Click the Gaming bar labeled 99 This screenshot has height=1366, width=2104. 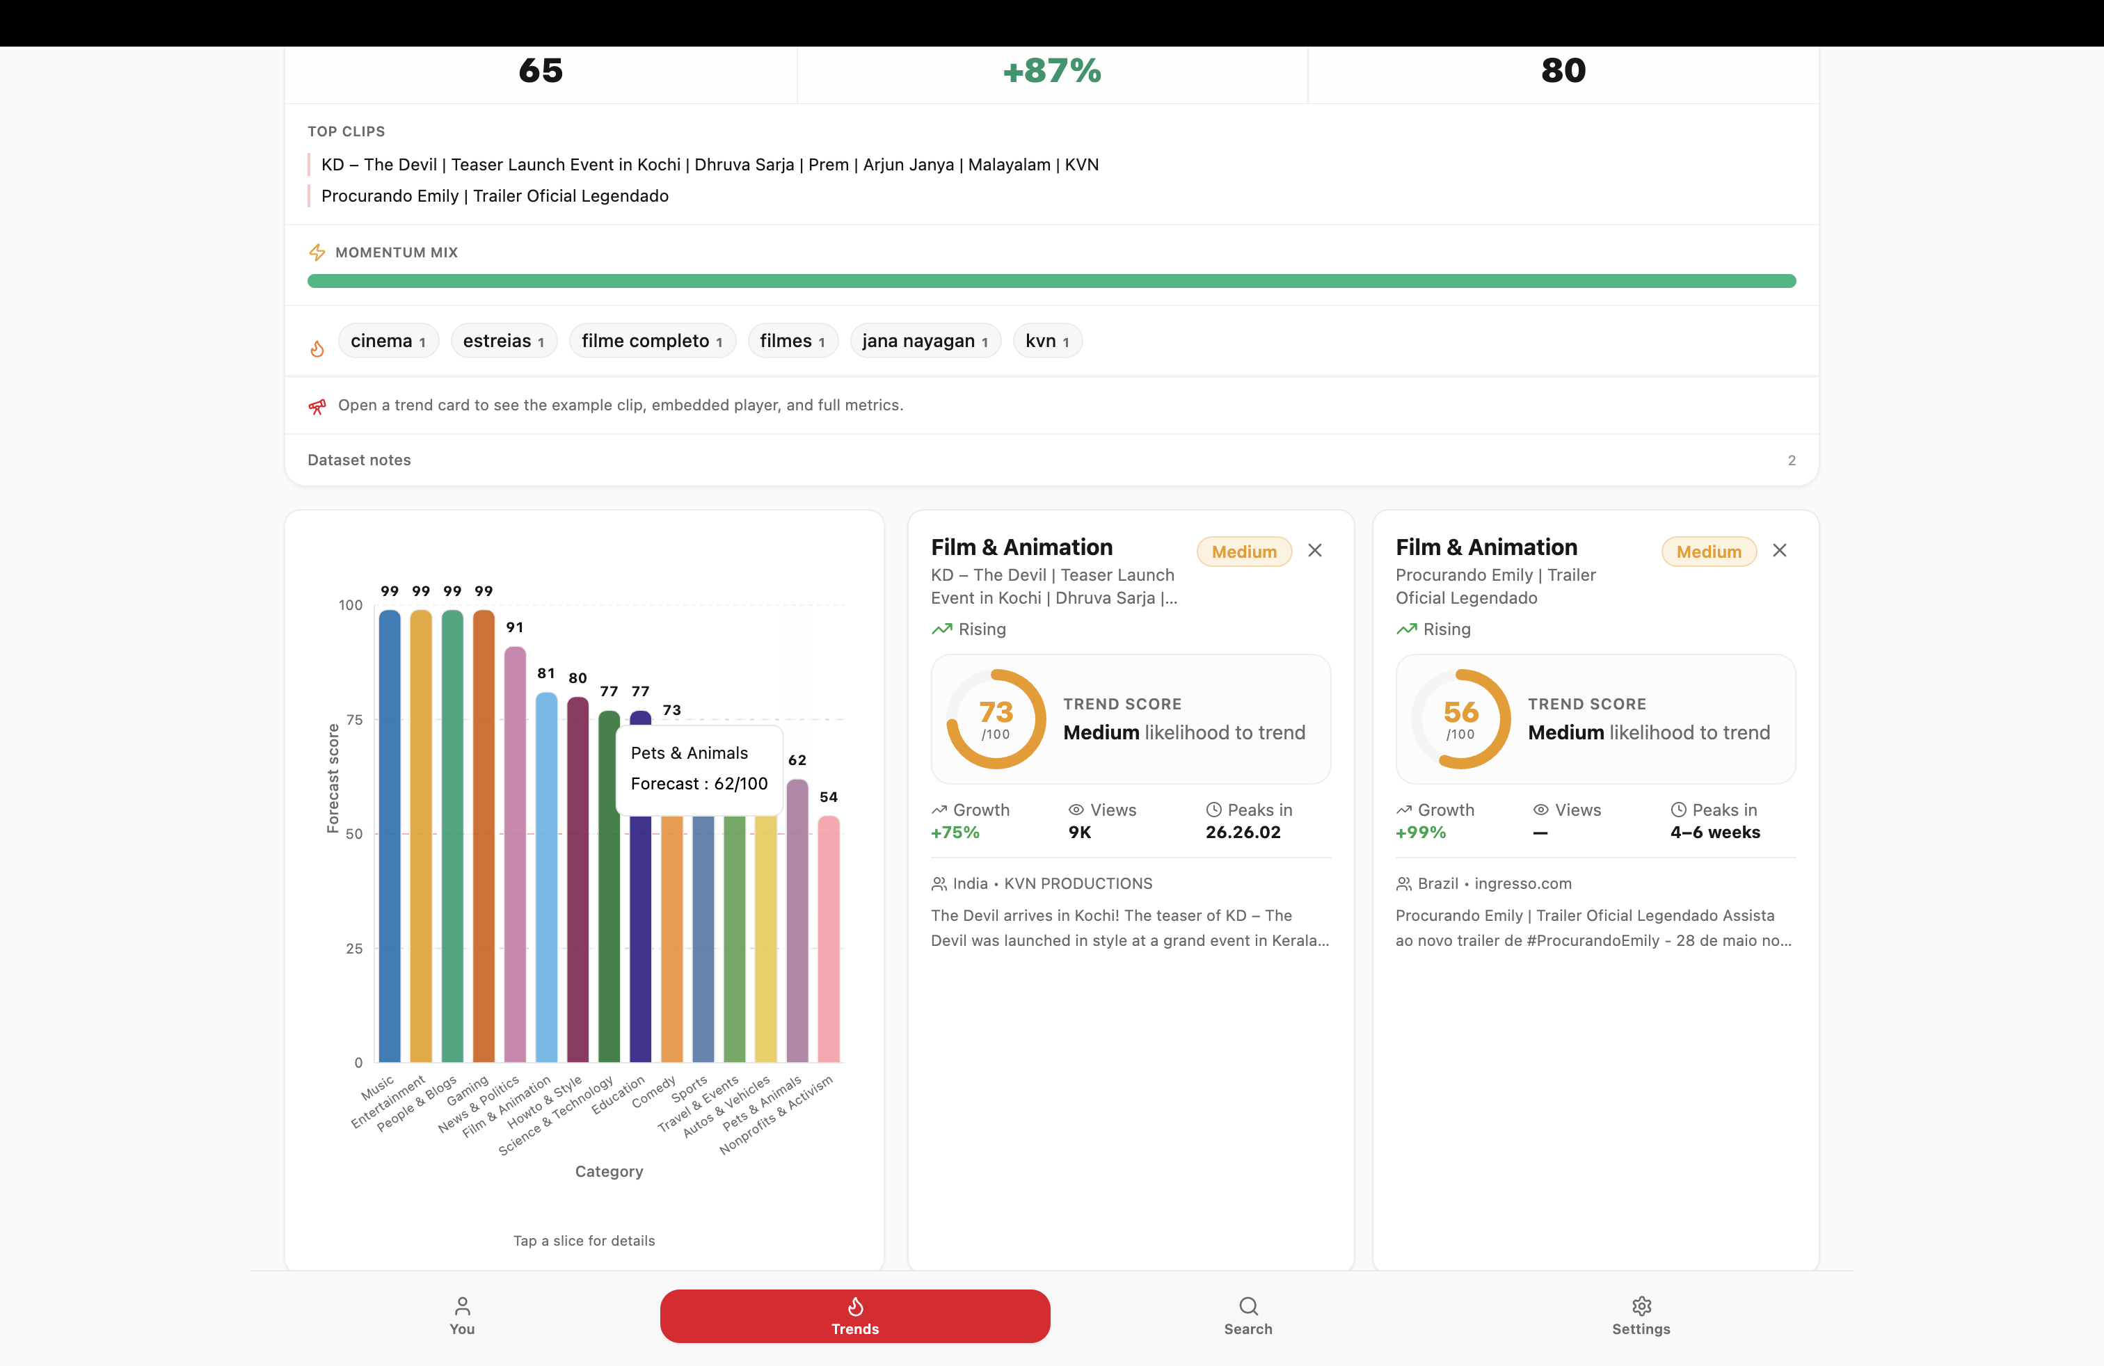484,836
